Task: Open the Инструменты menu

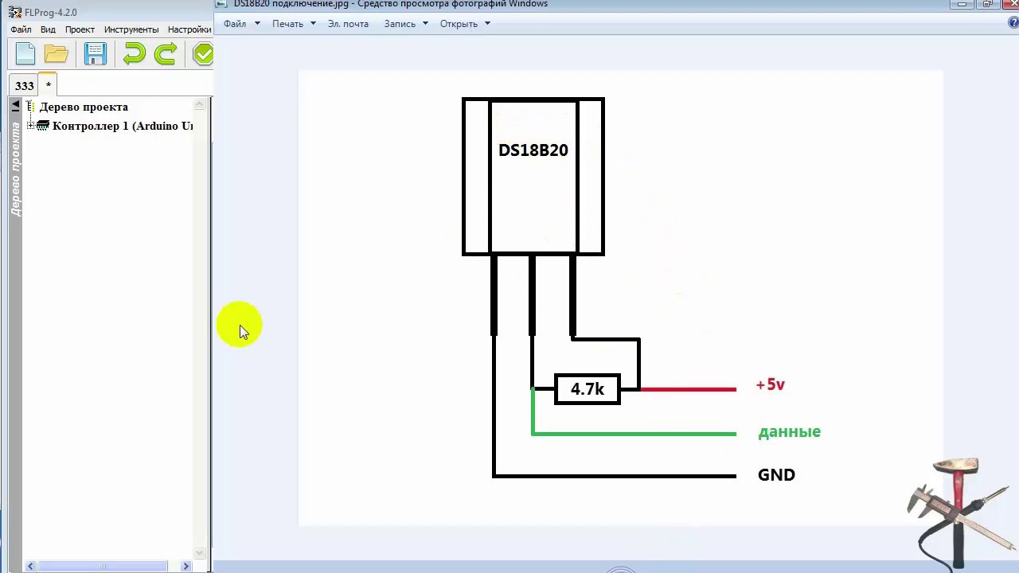Action: 131,29
